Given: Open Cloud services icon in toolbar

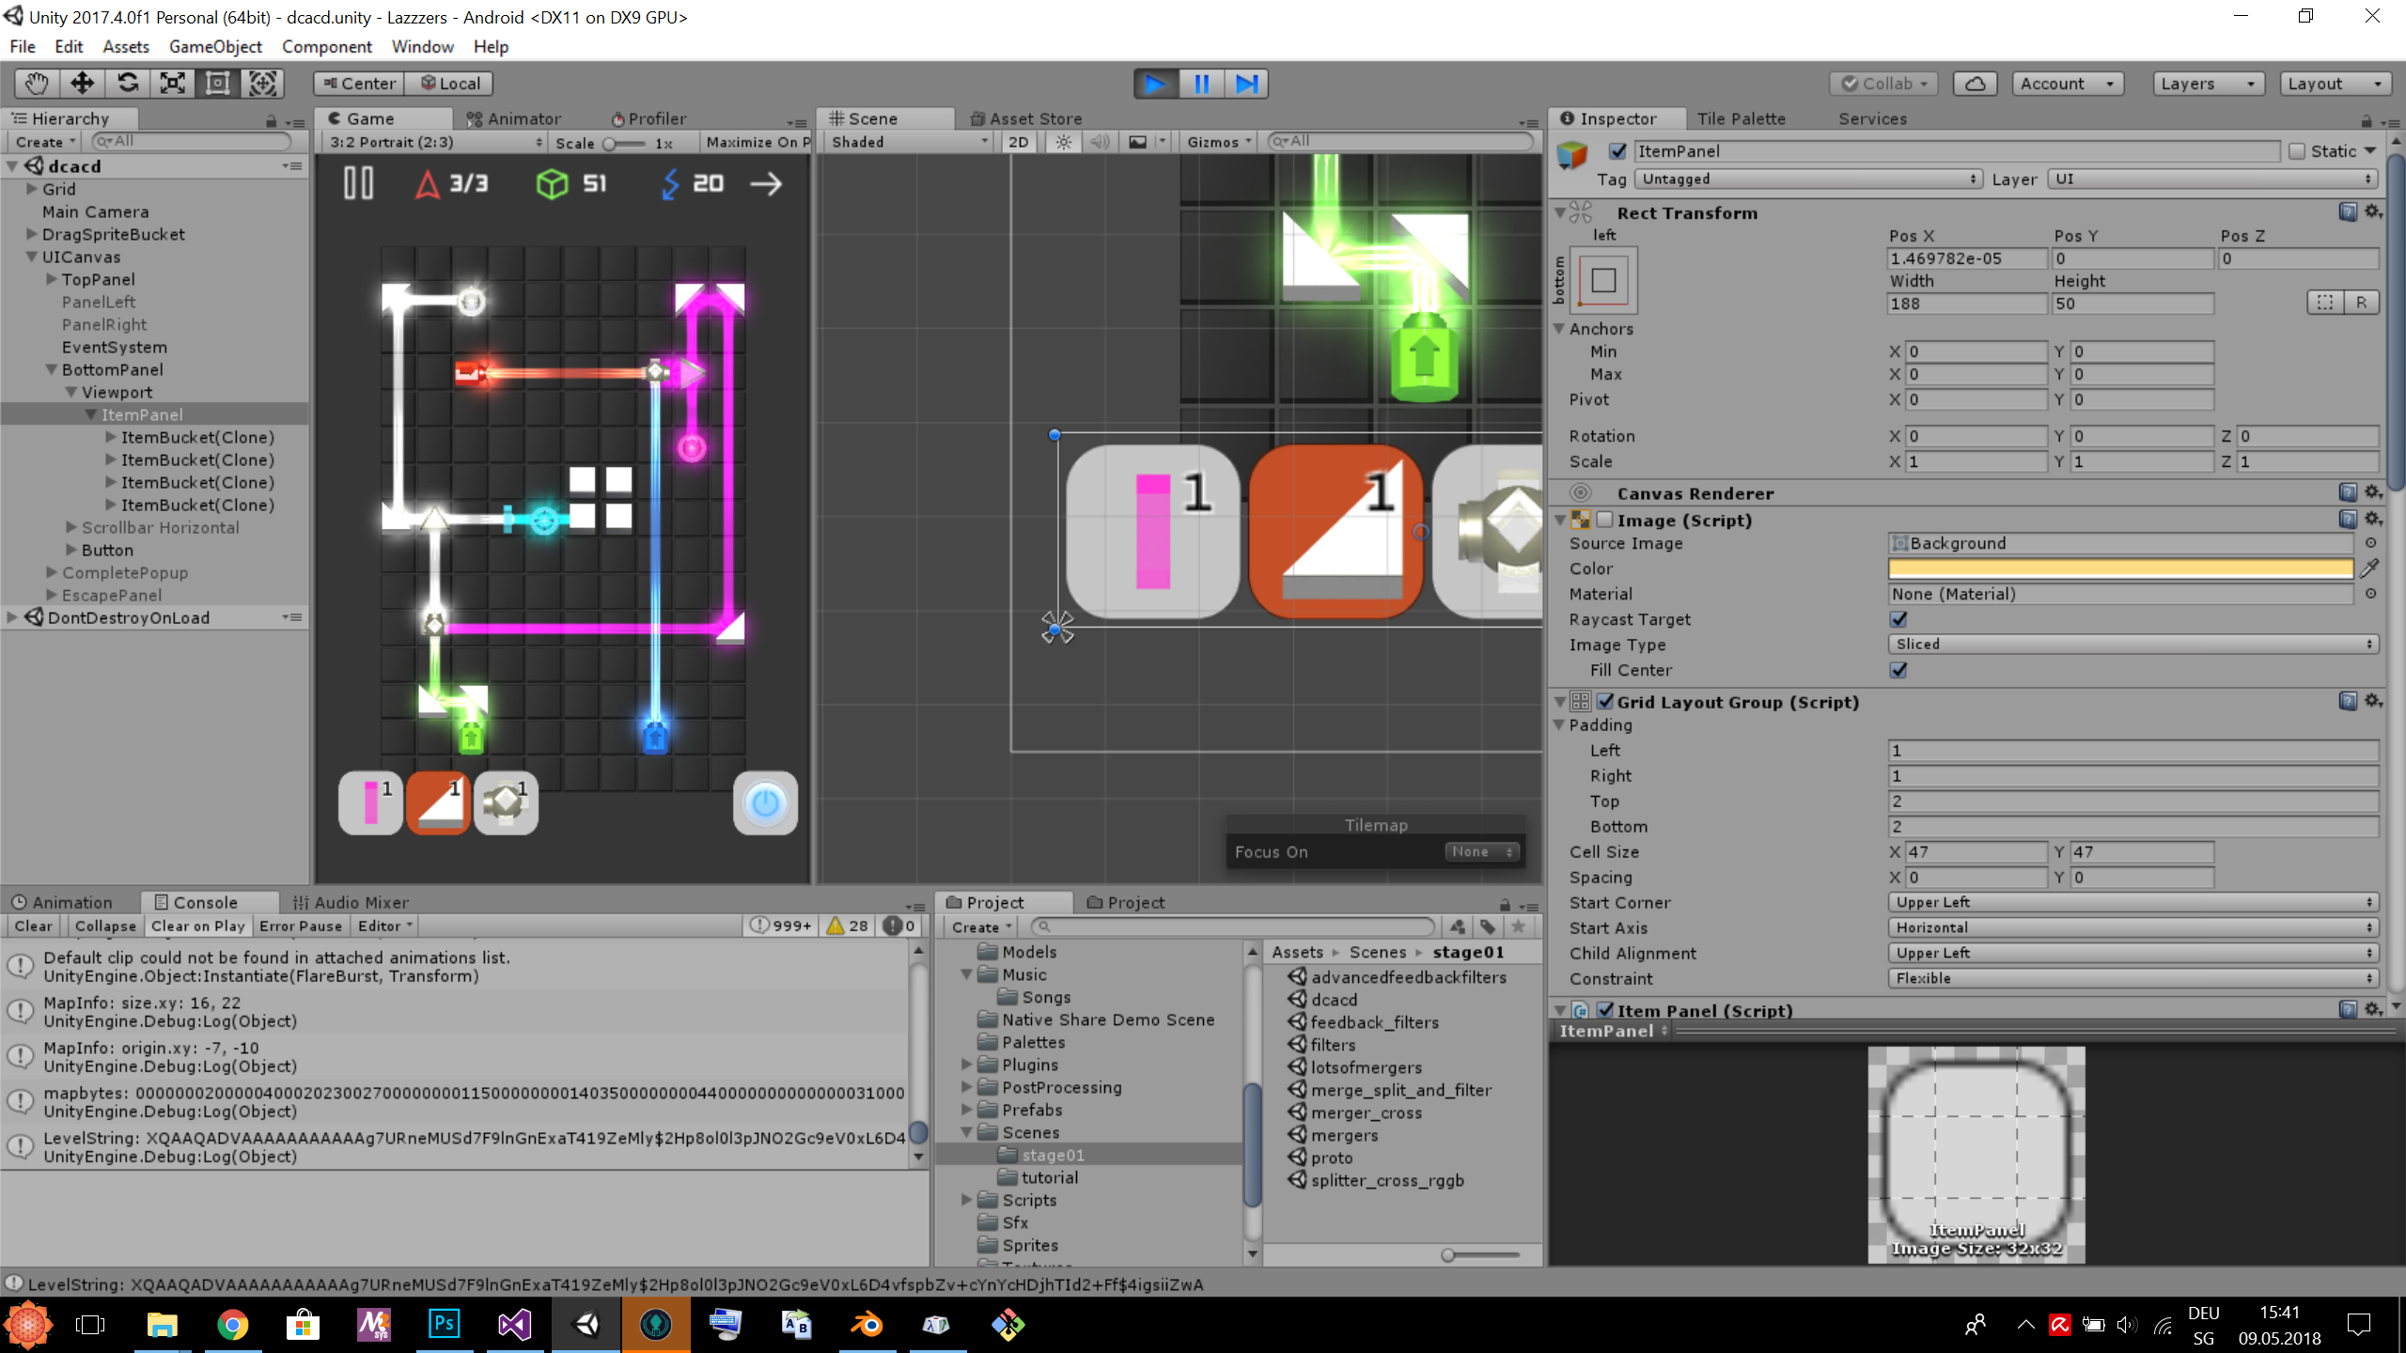Looking at the screenshot, I should pyautogui.click(x=1975, y=84).
